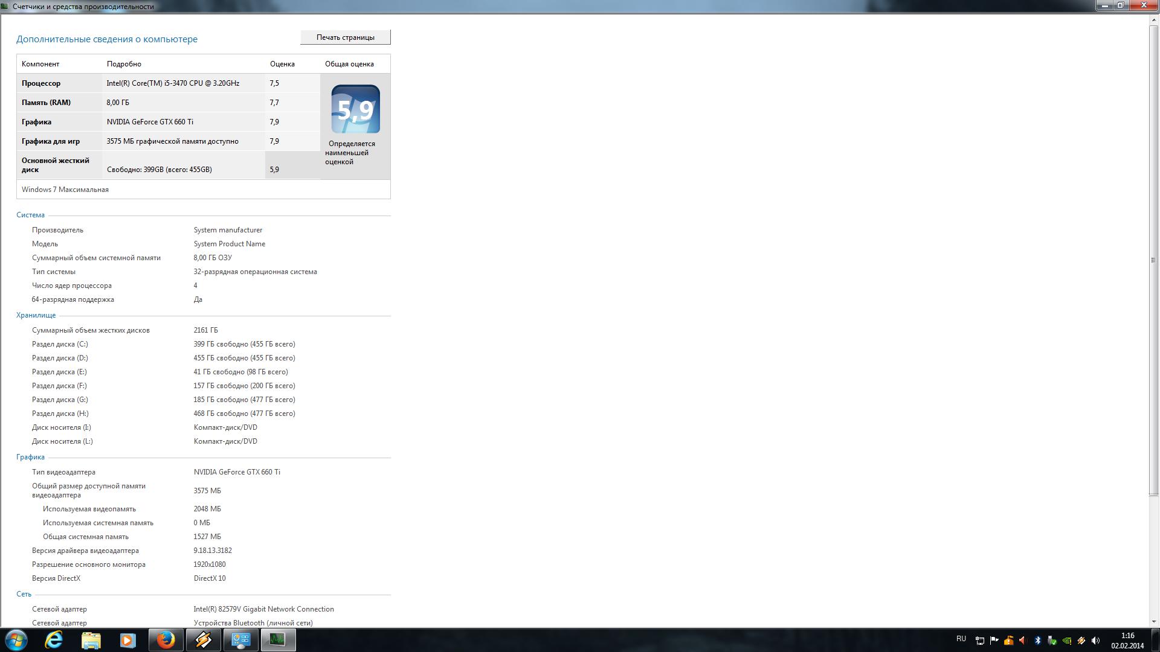The width and height of the screenshot is (1160, 652).
Task: Click the 2161 ГБ total disk value
Action: 205,330
